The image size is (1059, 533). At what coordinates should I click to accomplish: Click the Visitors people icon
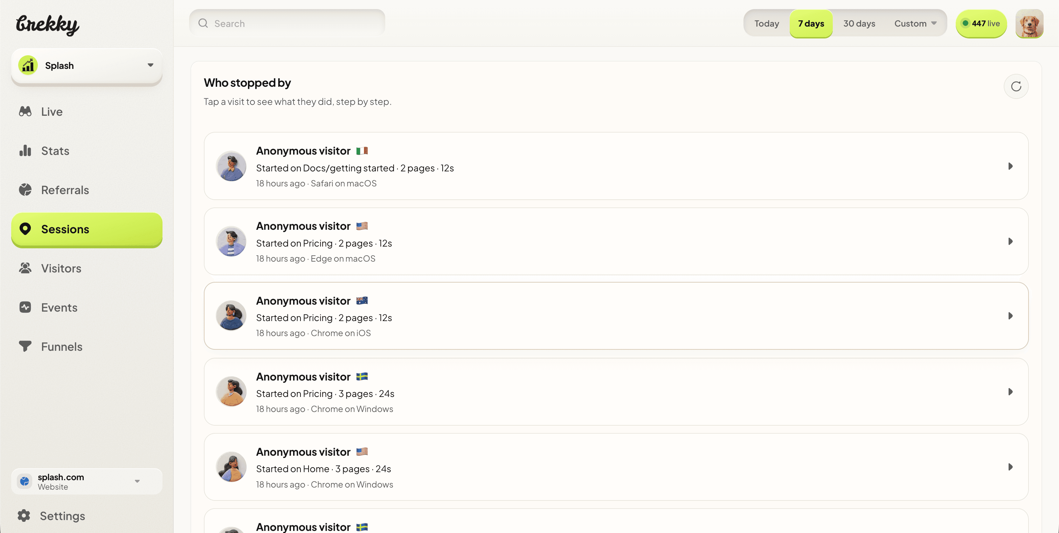(25, 268)
